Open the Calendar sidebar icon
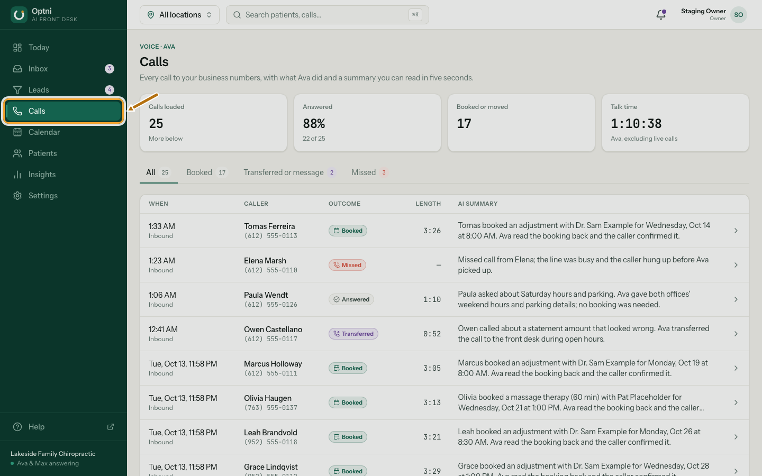The width and height of the screenshot is (762, 476). pyautogui.click(x=17, y=132)
